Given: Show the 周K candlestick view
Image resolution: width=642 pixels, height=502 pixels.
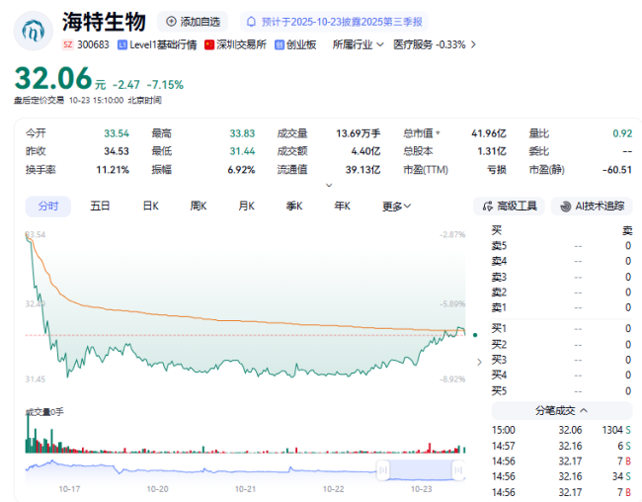Looking at the screenshot, I should click(x=198, y=206).
